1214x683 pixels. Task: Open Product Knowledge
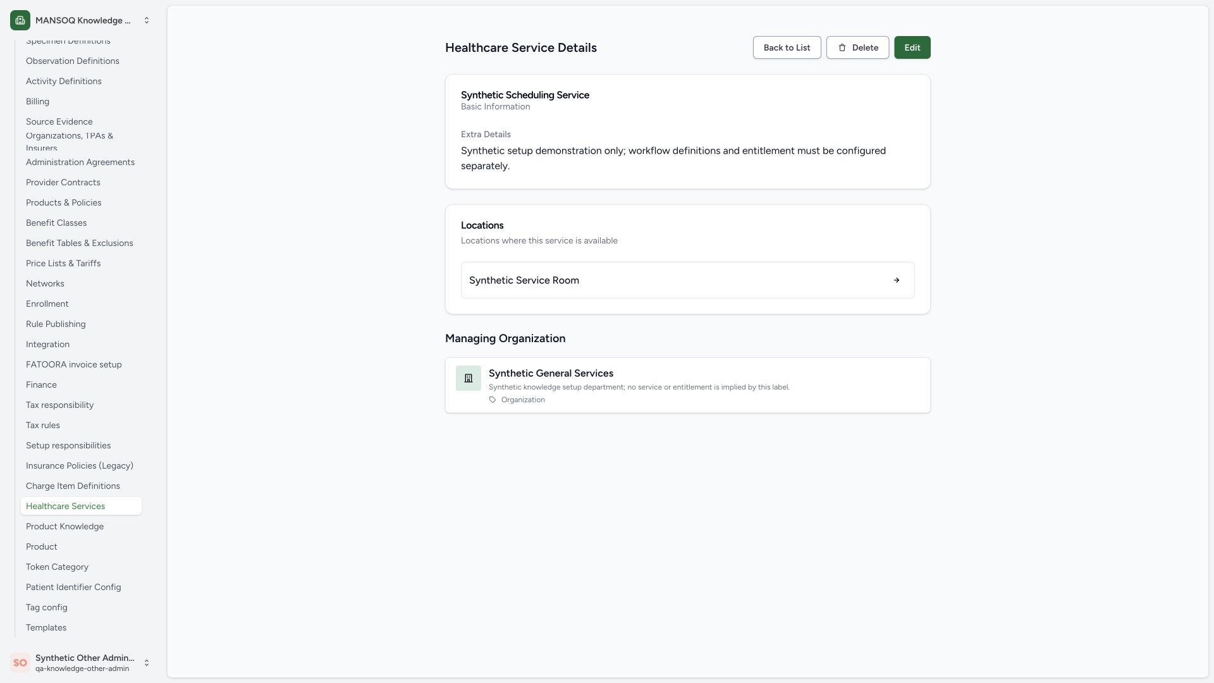pos(81,526)
